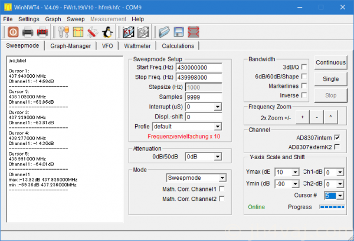Click the Swiss army knife icon
The image size is (354, 241).
93,32
